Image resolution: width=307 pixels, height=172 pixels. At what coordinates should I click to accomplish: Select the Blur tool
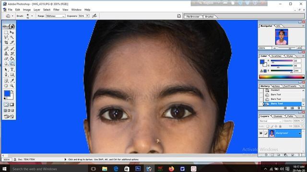click(x=6, y=64)
